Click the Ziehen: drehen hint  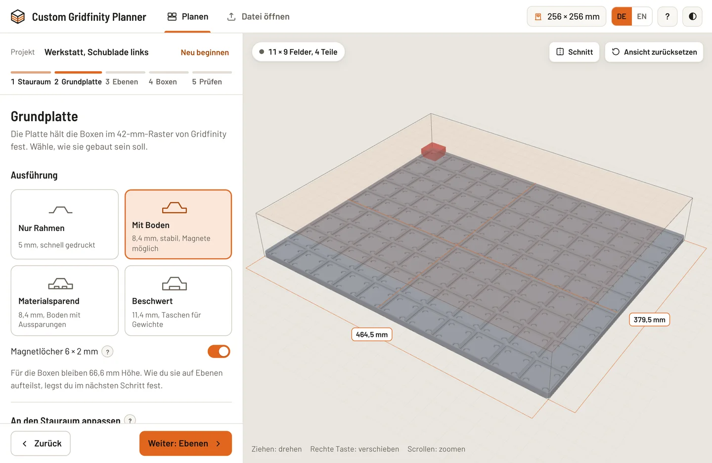(x=276, y=449)
